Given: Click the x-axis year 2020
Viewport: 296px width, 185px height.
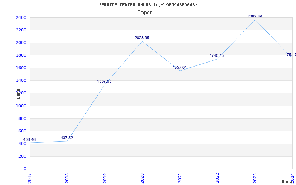Looking at the screenshot, I should pyautogui.click(x=142, y=178).
